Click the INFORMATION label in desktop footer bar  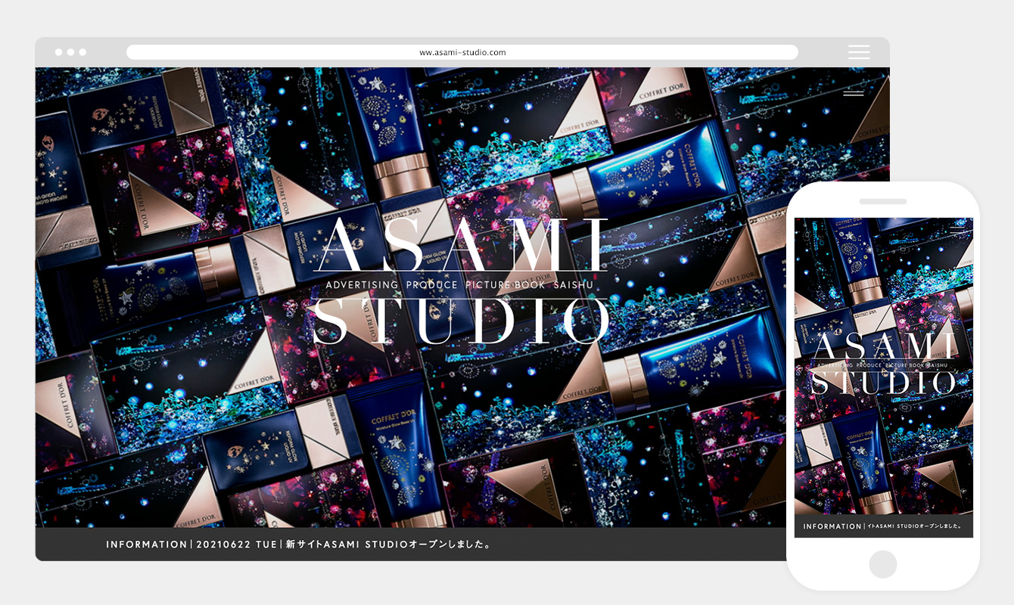(146, 544)
